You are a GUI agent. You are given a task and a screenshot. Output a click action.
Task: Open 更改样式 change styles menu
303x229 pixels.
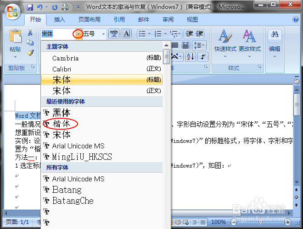pyautogui.click(x=250, y=44)
